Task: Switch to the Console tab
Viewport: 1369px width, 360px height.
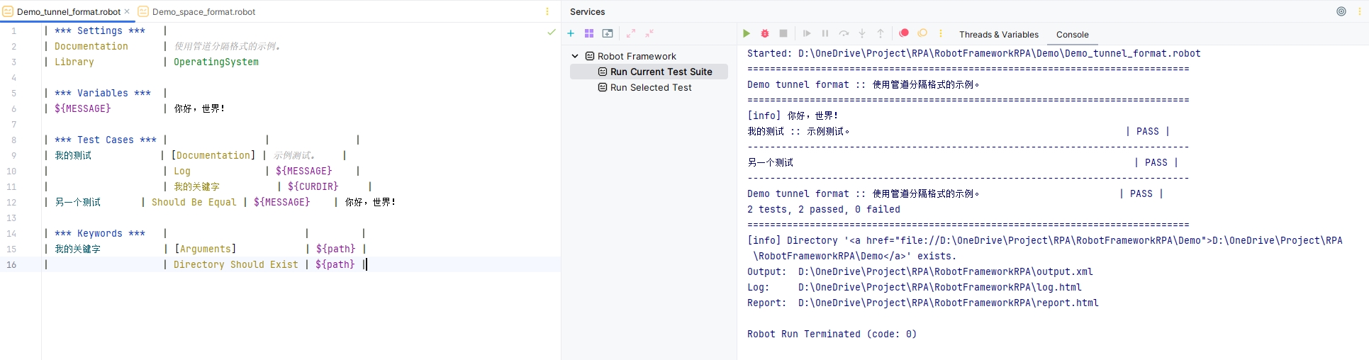Action: tap(1072, 34)
